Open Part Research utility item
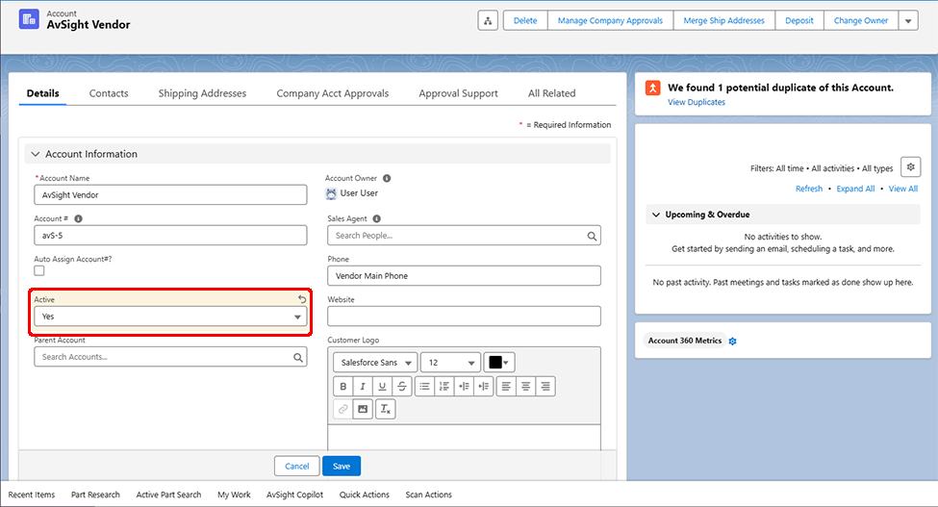This screenshot has height=507, width=938. click(95, 494)
